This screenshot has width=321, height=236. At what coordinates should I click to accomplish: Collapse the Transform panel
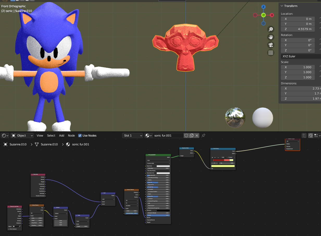click(281, 6)
